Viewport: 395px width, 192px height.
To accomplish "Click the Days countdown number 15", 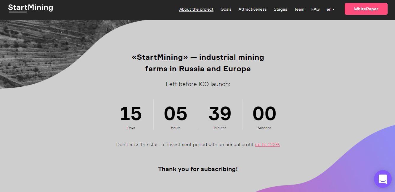I will click(131, 114).
